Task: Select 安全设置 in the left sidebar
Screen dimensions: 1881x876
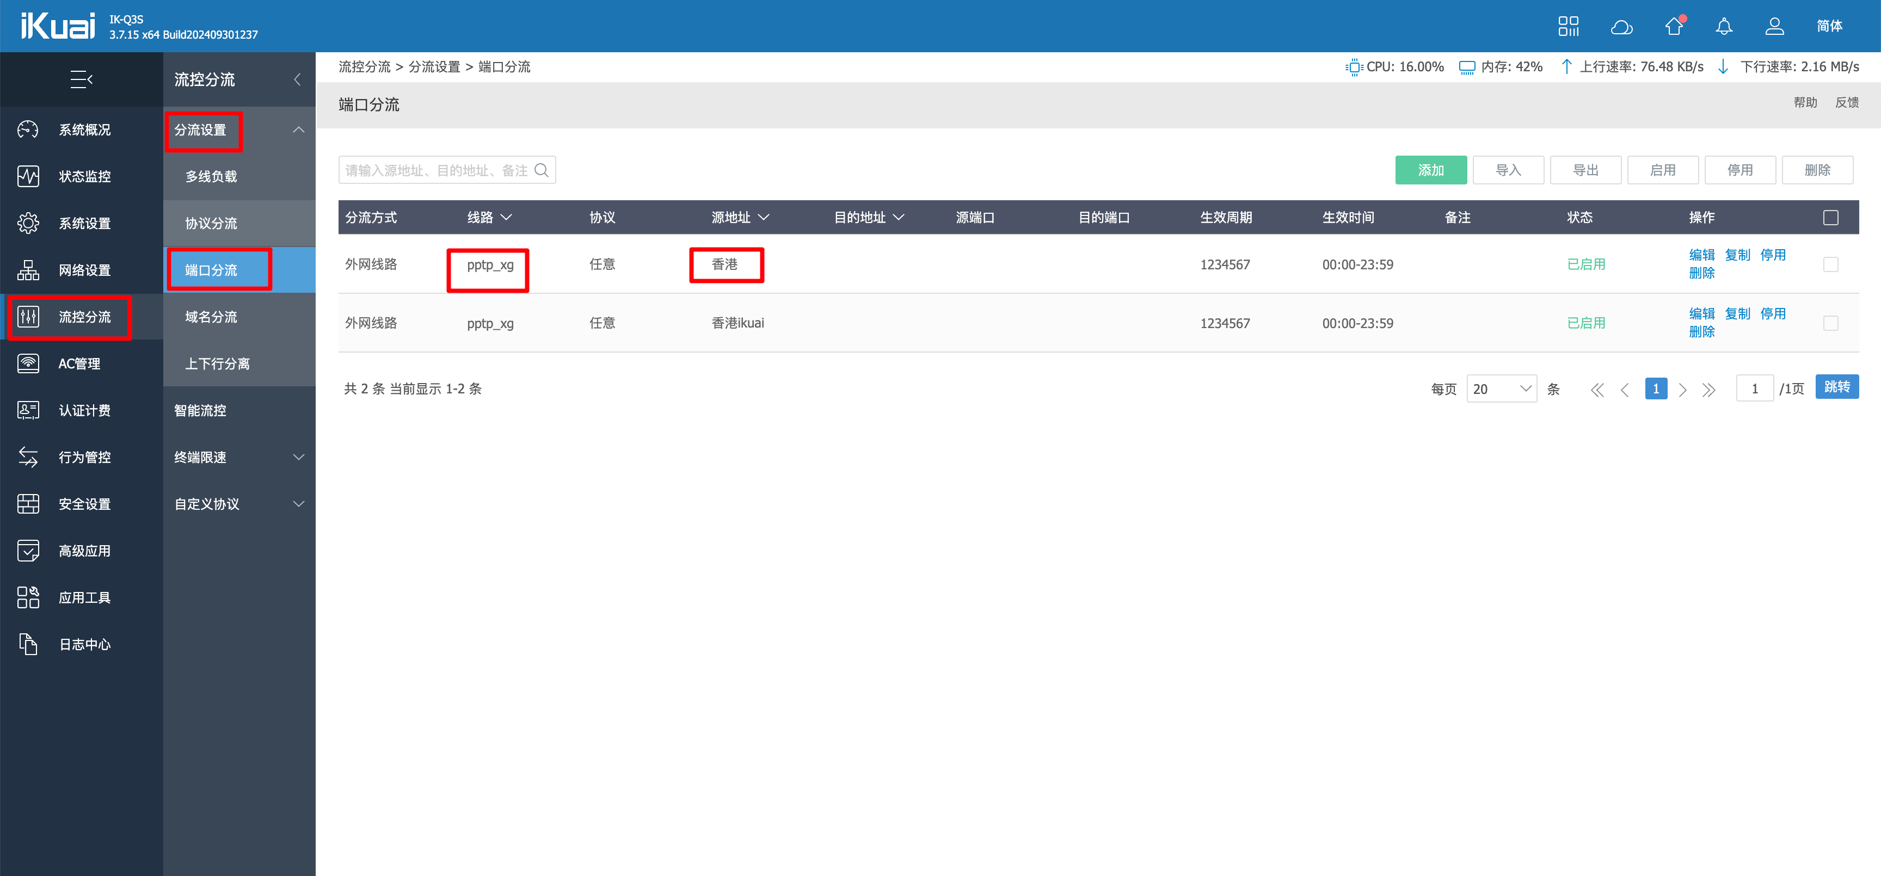Action: click(85, 504)
